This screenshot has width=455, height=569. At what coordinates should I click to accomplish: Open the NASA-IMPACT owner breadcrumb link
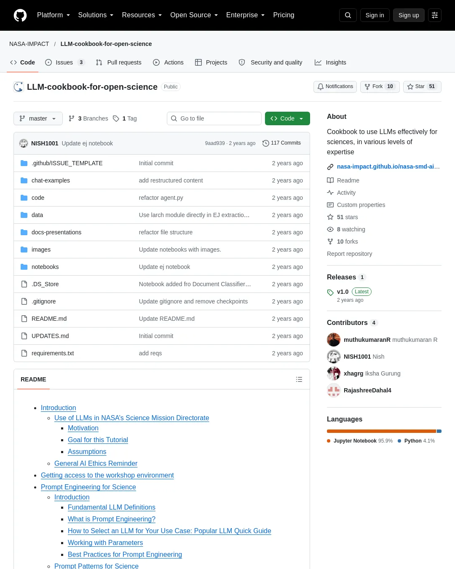tap(29, 44)
